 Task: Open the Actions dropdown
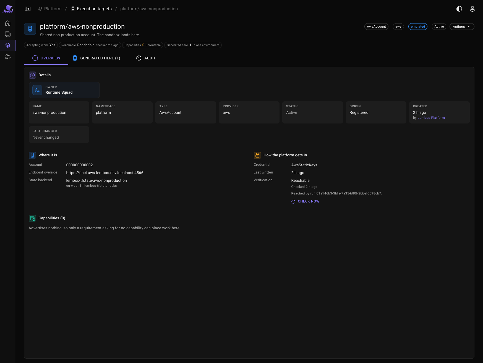point(462,27)
